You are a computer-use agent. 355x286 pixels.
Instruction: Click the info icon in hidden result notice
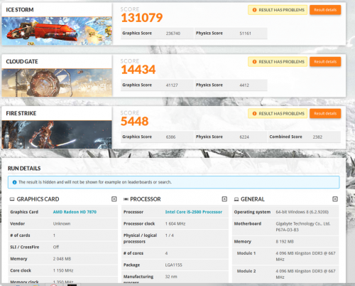pyautogui.click(x=14, y=182)
